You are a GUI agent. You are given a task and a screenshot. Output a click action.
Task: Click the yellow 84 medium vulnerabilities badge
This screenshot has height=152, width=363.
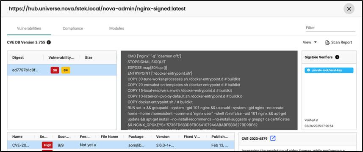click(x=66, y=71)
